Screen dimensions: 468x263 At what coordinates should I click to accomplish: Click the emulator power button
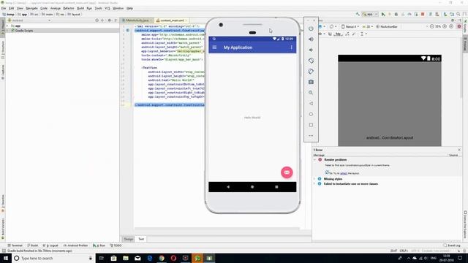point(311,28)
